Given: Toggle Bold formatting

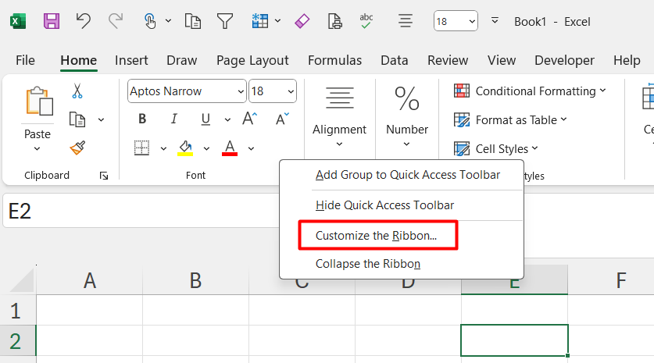Looking at the screenshot, I should [142, 119].
